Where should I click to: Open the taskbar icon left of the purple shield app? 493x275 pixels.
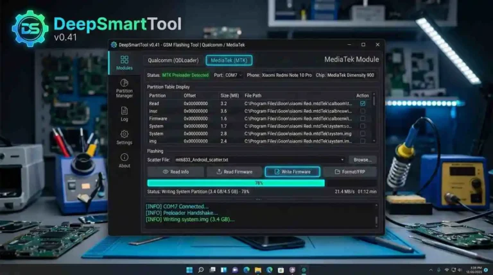[281, 270]
